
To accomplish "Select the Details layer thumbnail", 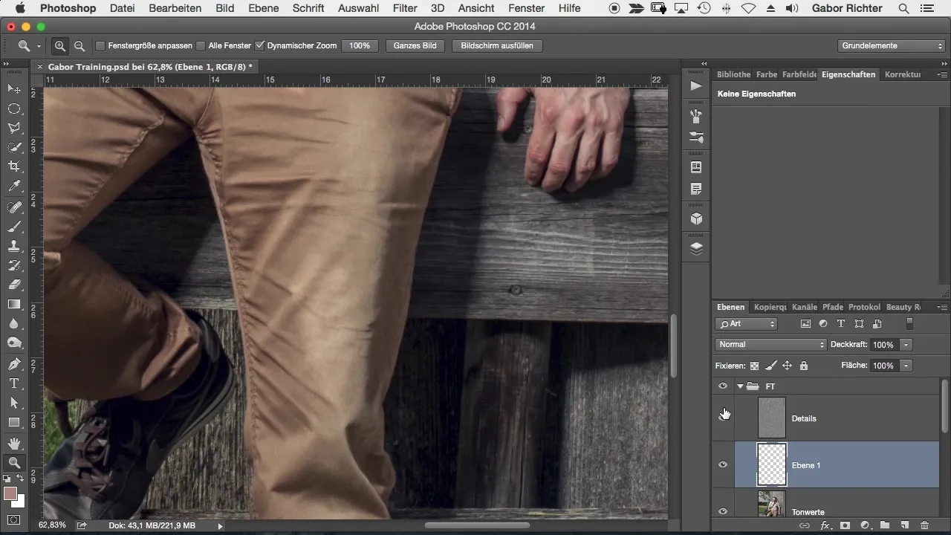I will tap(772, 418).
